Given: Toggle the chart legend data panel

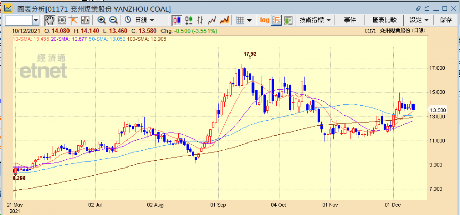Looking at the screenshot, I should 277,20.
